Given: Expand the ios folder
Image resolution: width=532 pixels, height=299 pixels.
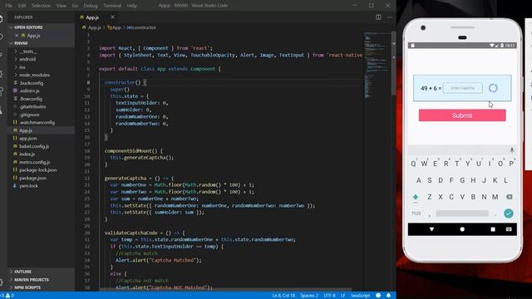Looking at the screenshot, I should [x=41, y=67].
